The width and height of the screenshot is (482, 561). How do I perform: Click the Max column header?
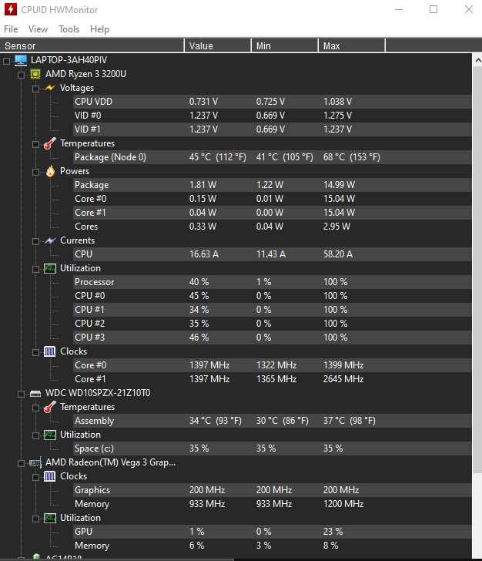click(x=352, y=45)
